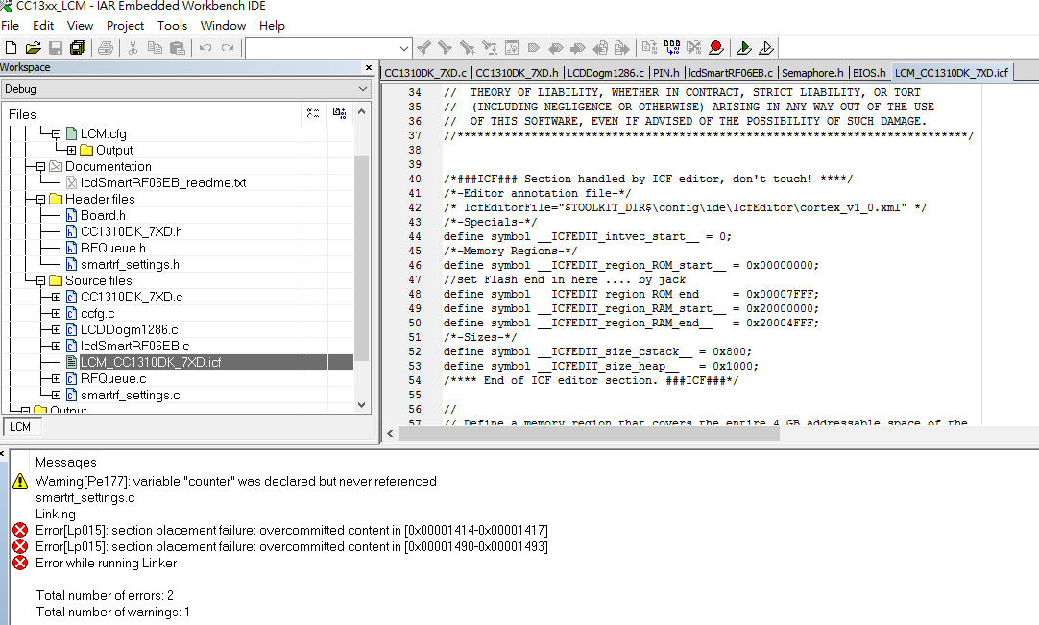Click the Print icon
The image size is (1039, 625).
point(106,48)
